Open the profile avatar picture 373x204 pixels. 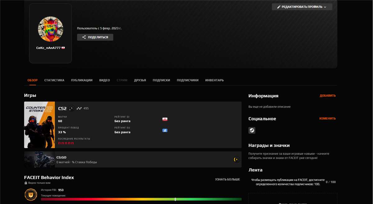pyautogui.click(x=51, y=29)
